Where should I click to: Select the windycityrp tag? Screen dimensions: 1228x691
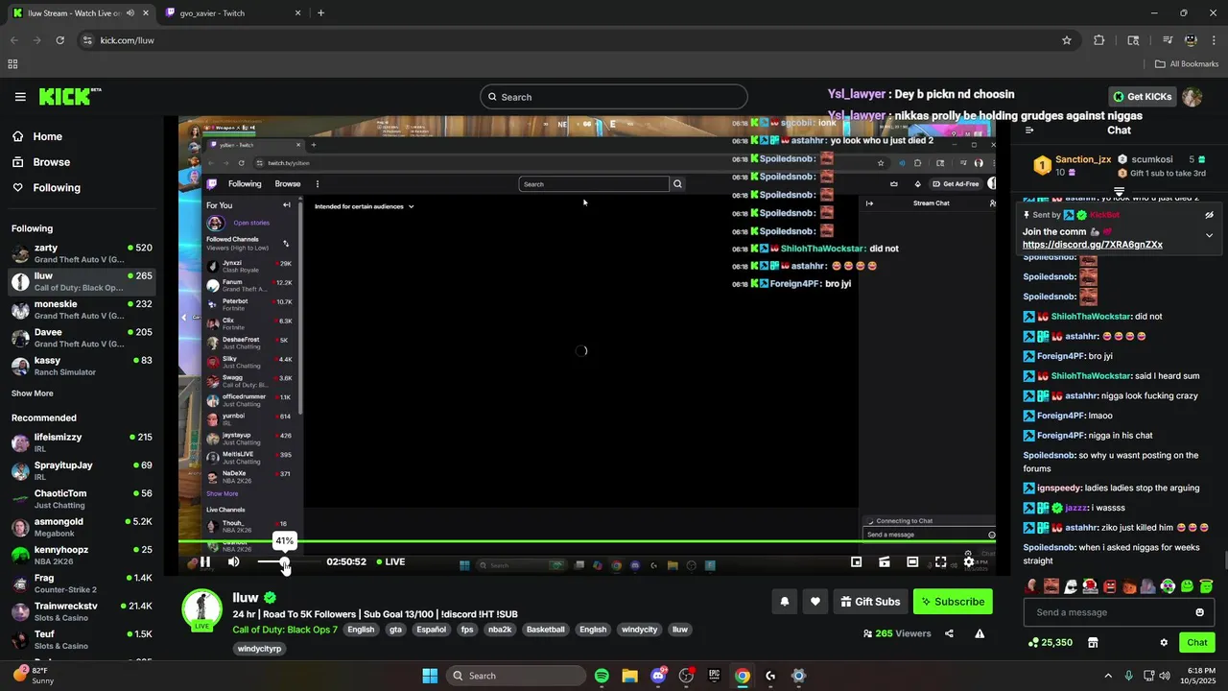coord(260,649)
